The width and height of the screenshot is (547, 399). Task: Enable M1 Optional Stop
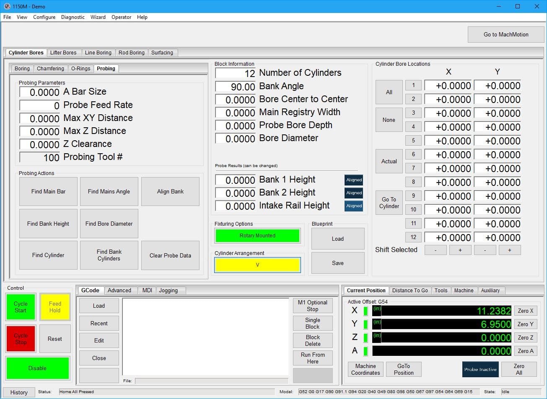pyautogui.click(x=312, y=305)
